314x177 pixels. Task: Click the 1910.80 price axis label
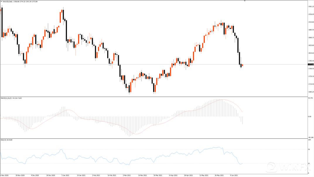[311, 22]
